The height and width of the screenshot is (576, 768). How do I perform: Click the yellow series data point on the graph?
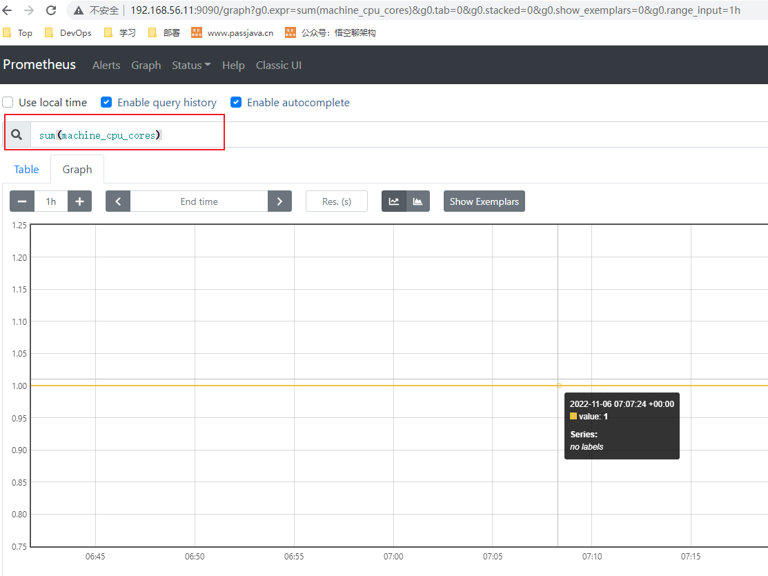click(559, 386)
